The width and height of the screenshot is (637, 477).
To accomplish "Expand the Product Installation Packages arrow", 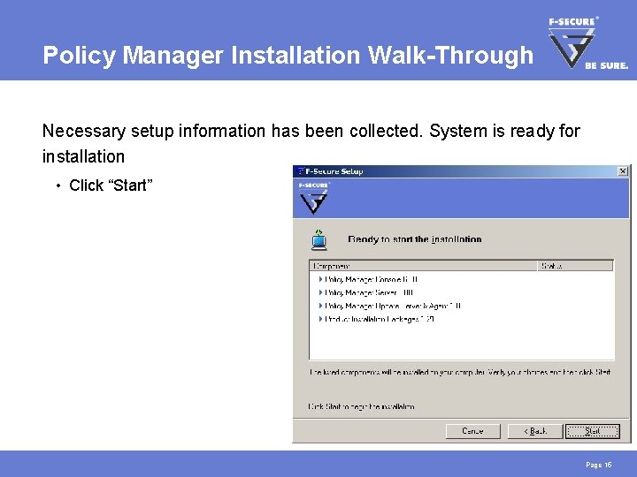I will point(320,319).
